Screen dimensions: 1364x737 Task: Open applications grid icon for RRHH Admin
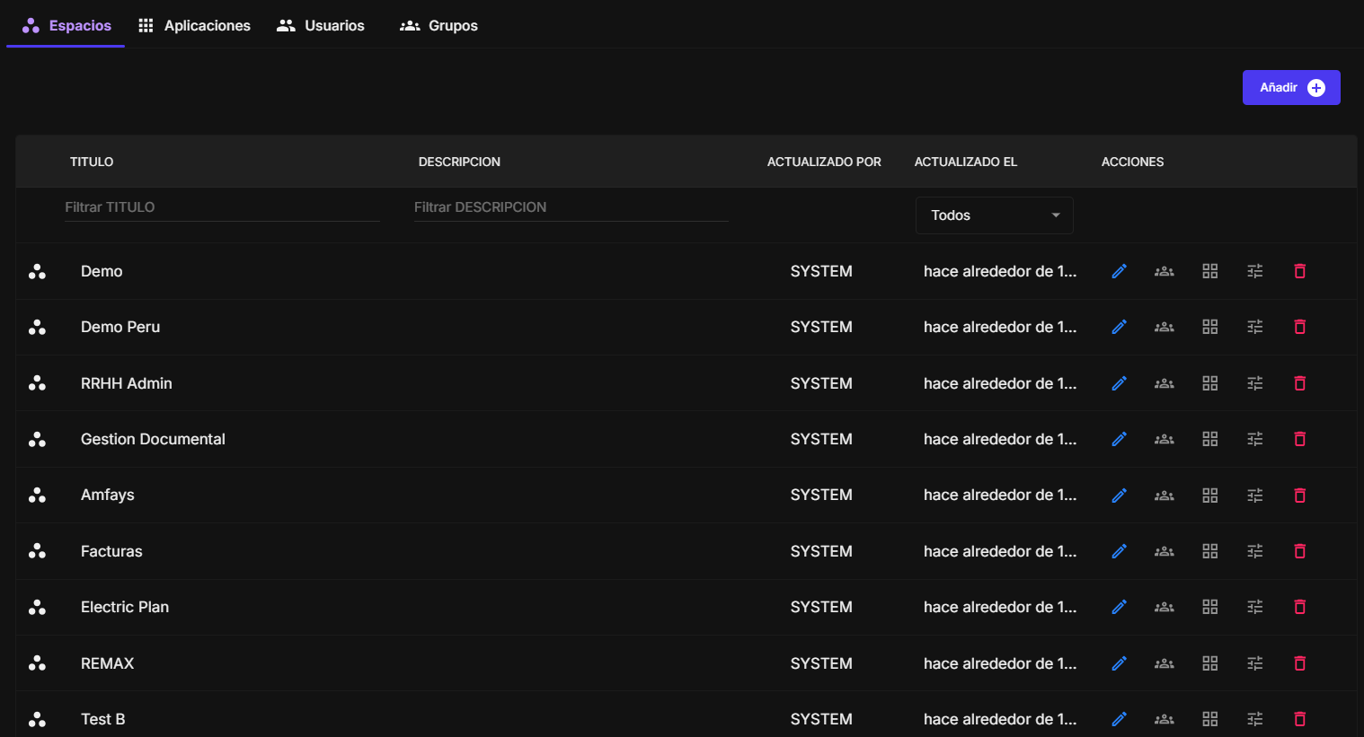click(1210, 383)
